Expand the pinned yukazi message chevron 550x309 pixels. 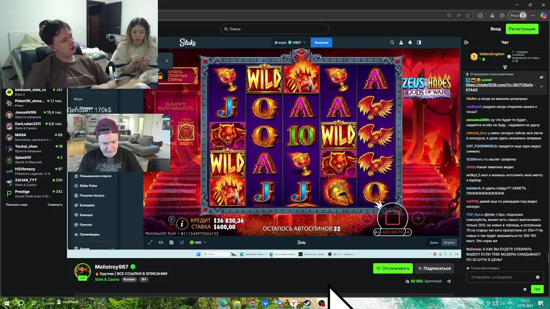541,86
